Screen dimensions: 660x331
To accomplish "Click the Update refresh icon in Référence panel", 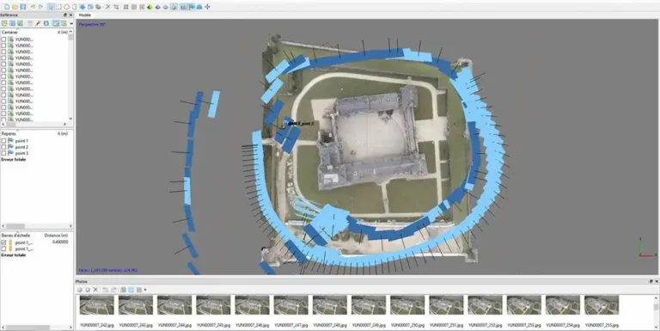I will [46, 23].
